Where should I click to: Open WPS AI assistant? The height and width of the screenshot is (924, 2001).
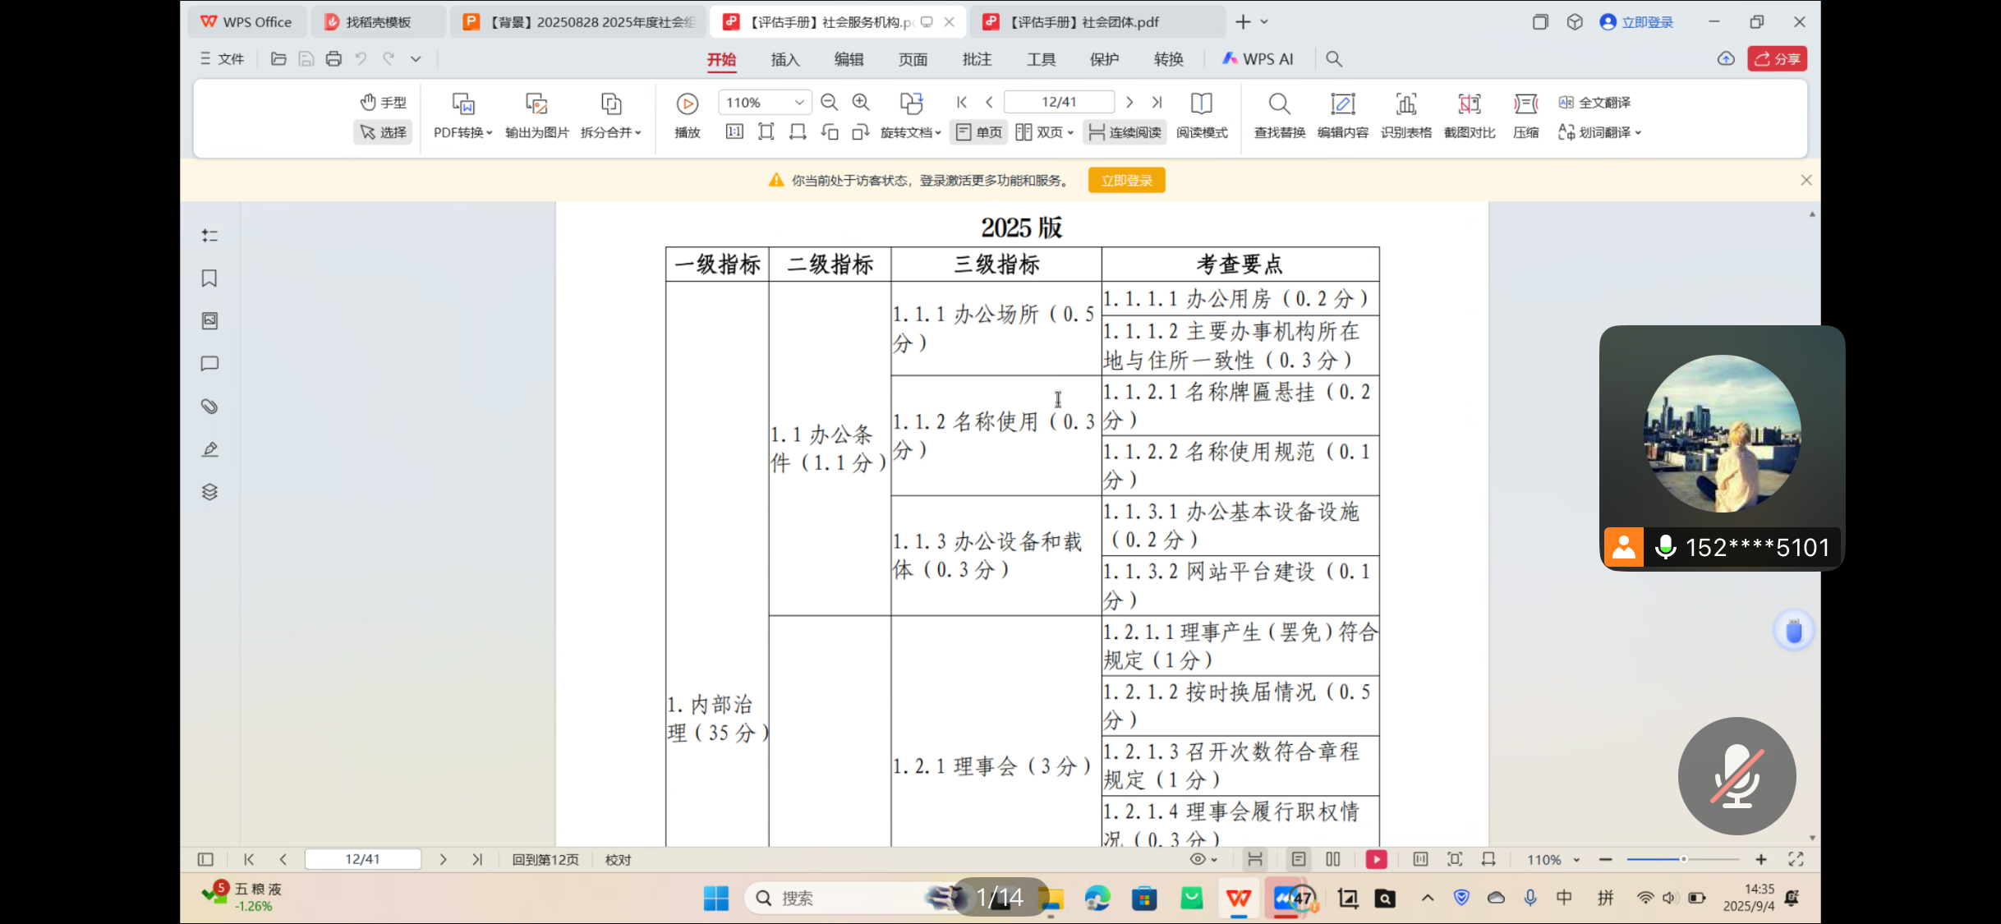tap(1258, 59)
